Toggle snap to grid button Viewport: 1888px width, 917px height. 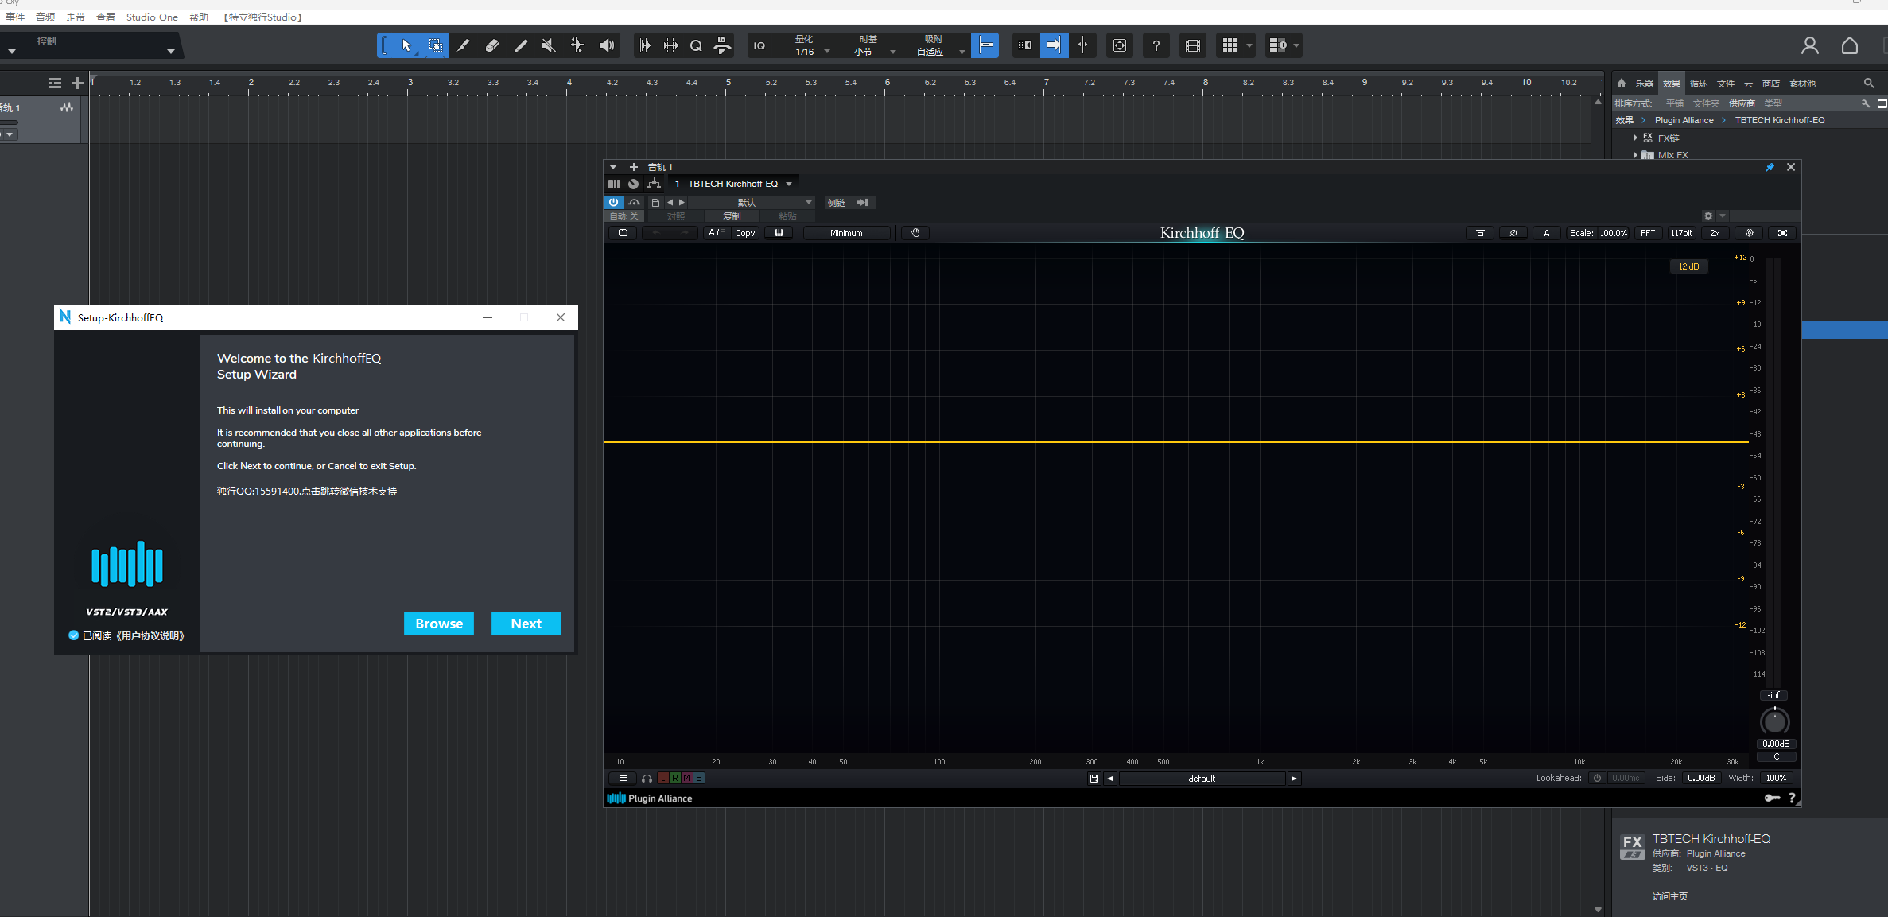coord(985,45)
